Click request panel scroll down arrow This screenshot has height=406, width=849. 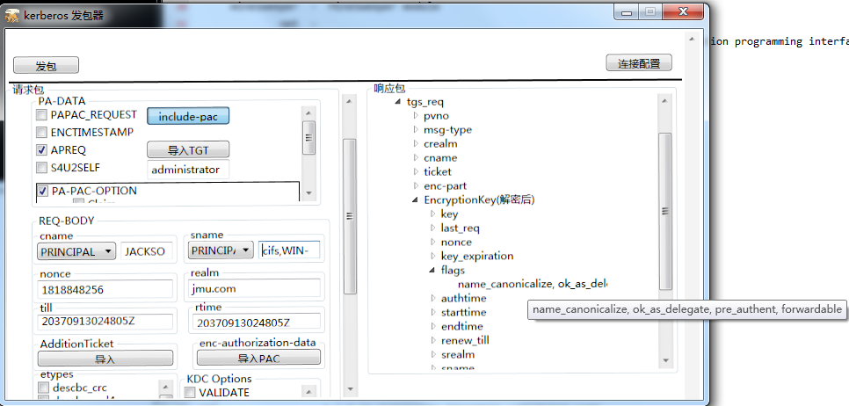(x=349, y=388)
